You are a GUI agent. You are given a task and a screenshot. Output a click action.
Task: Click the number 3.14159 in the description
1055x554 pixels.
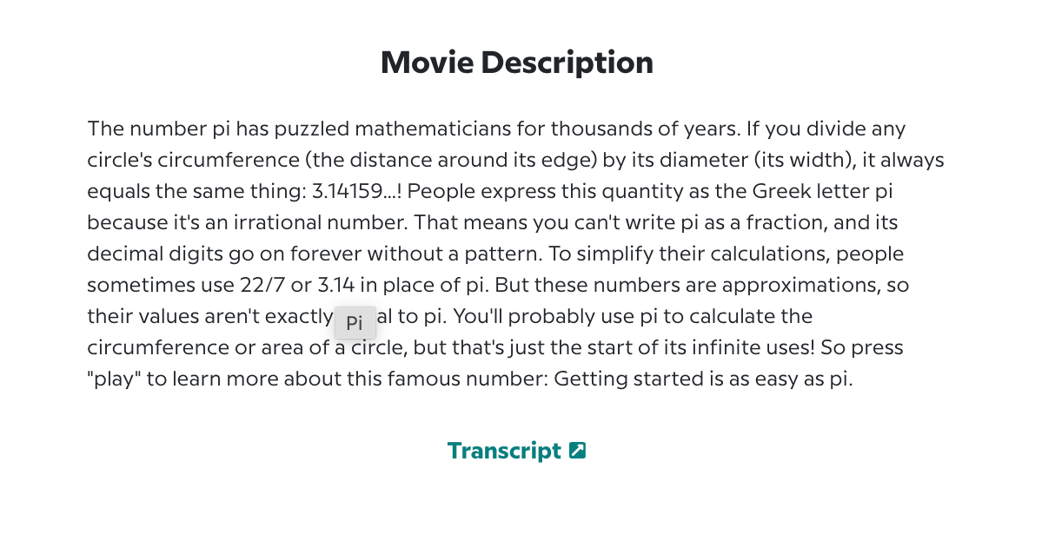pyautogui.click(x=346, y=191)
